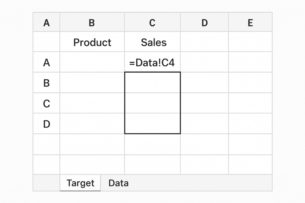The height and width of the screenshot is (203, 305).
Task: Select the Product header cell
Action: coord(92,42)
